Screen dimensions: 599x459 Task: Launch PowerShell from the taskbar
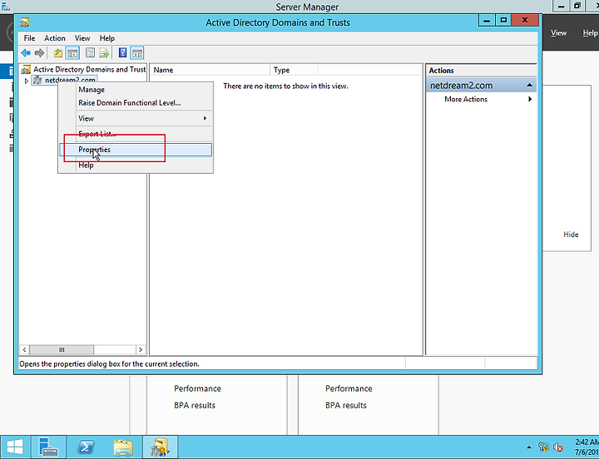[86, 447]
